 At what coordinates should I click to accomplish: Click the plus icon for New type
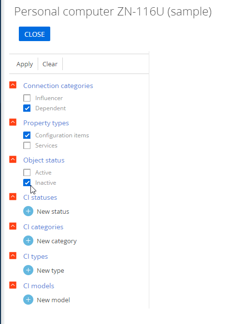tap(29, 270)
